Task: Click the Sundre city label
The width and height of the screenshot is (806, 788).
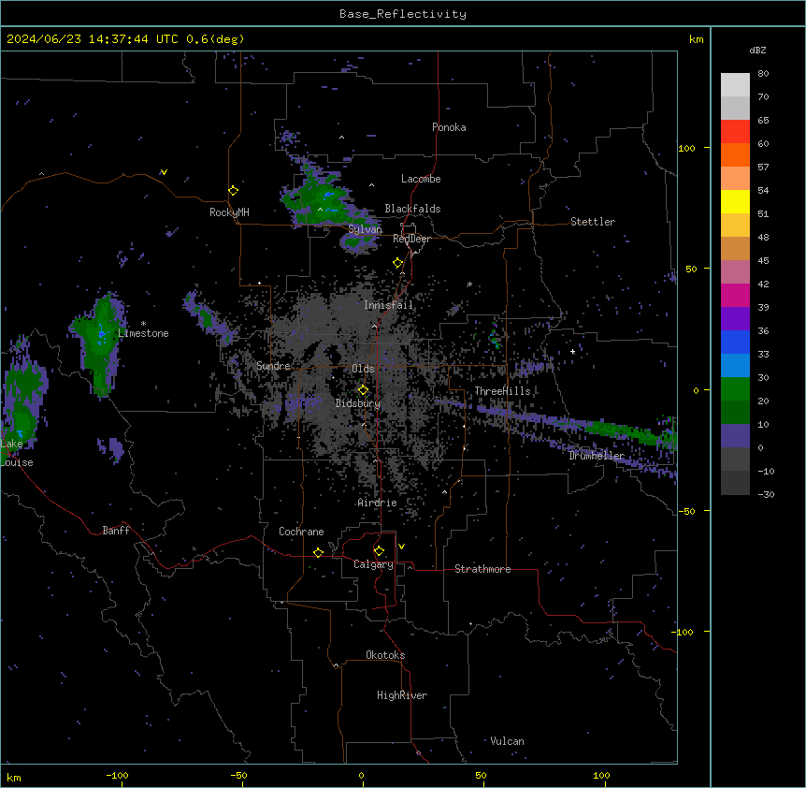Action: (x=273, y=366)
